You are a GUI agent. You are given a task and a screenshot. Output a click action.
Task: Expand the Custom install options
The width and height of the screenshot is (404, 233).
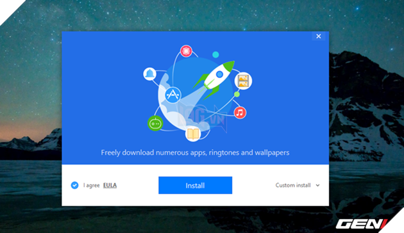coord(298,185)
